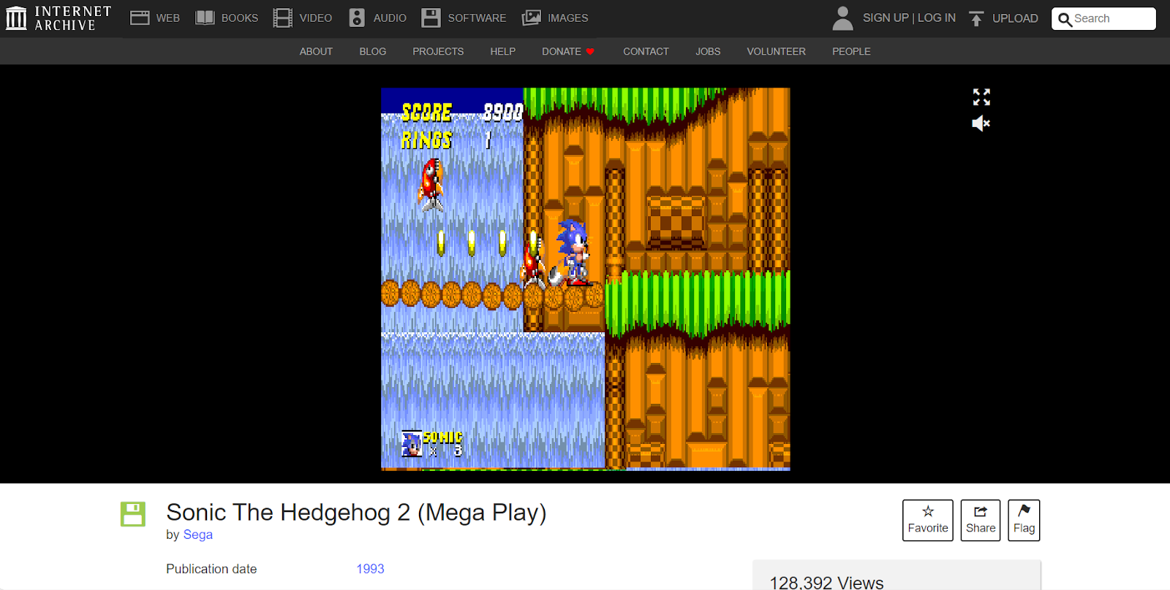The height and width of the screenshot is (590, 1170).
Task: Open the Software floppy disk icon
Action: 431,18
